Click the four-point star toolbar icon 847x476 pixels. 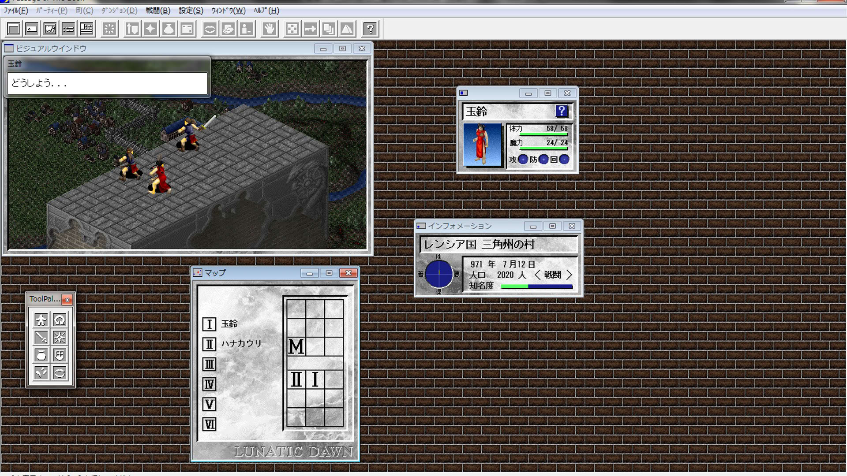150,29
